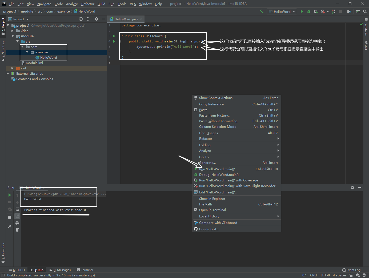Image resolution: width=369 pixels, height=278 pixels.
Task: Choose Open in Terminal
Action: pos(237,210)
